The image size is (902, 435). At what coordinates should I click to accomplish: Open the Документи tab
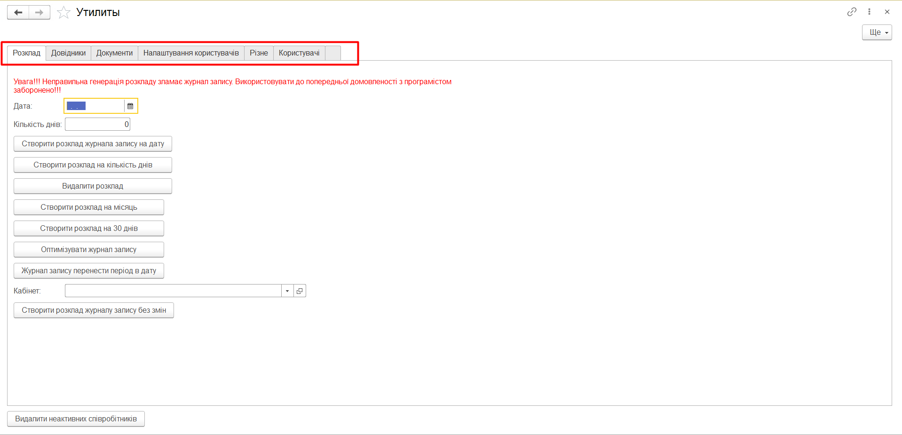[114, 53]
